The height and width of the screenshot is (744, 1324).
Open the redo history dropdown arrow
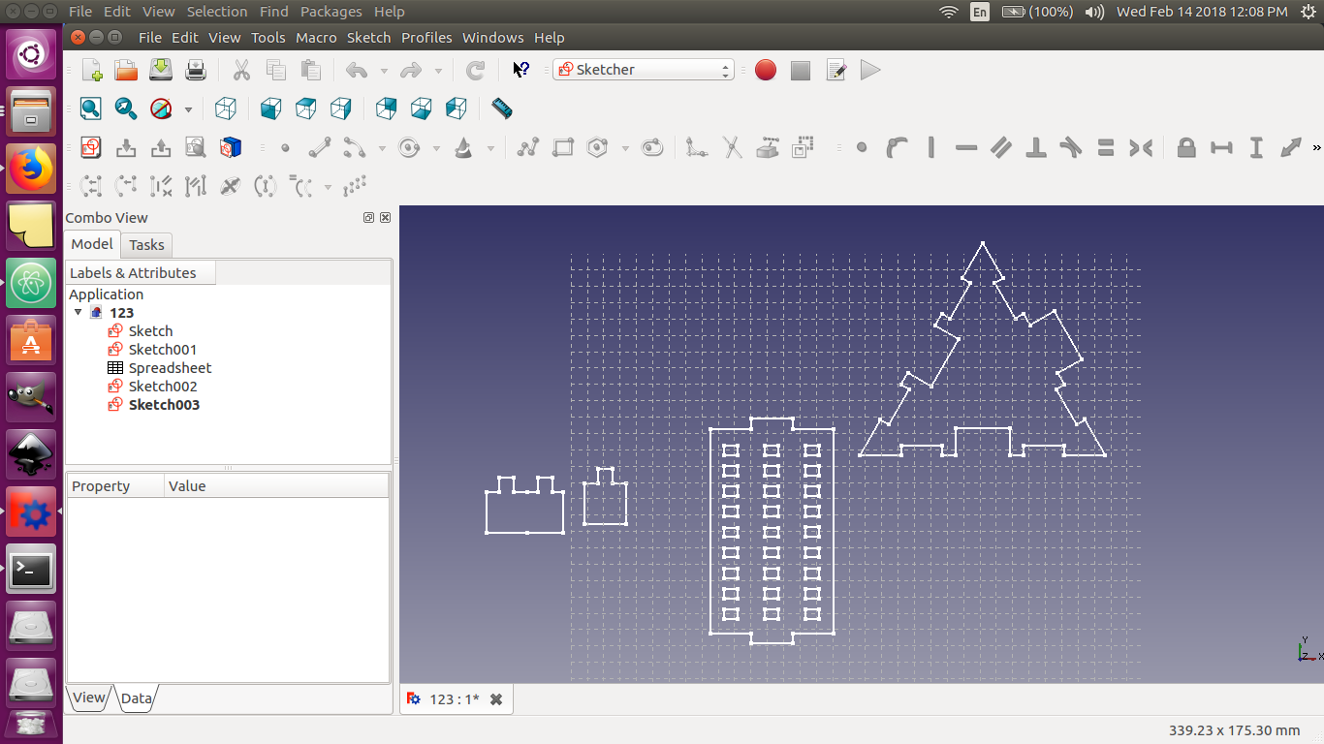[x=438, y=71]
